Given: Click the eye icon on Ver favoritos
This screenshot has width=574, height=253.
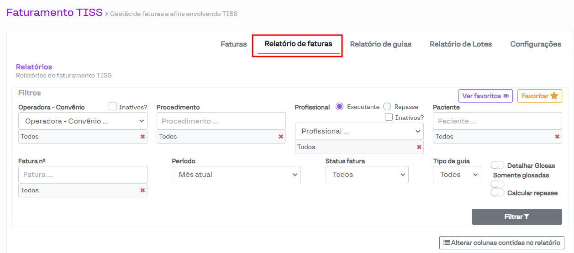Looking at the screenshot, I should pyautogui.click(x=506, y=96).
